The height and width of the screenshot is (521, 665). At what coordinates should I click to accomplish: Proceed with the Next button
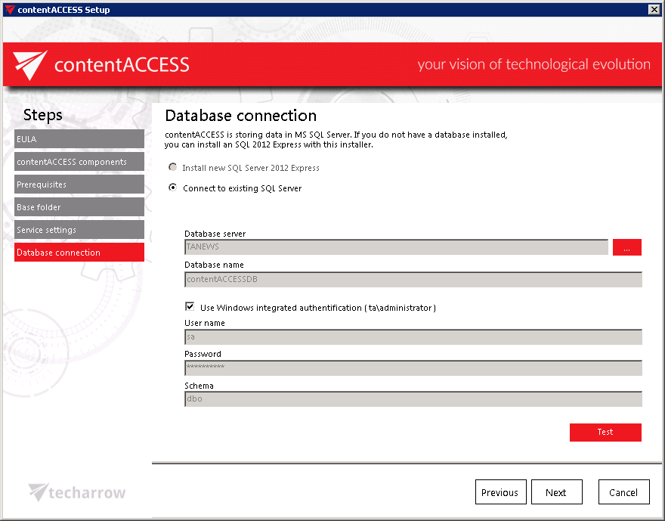pos(556,492)
